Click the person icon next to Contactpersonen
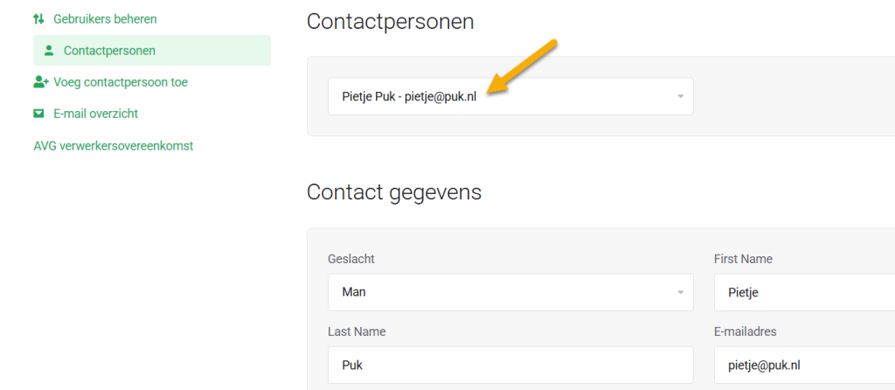This screenshot has width=895, height=390. tap(49, 51)
